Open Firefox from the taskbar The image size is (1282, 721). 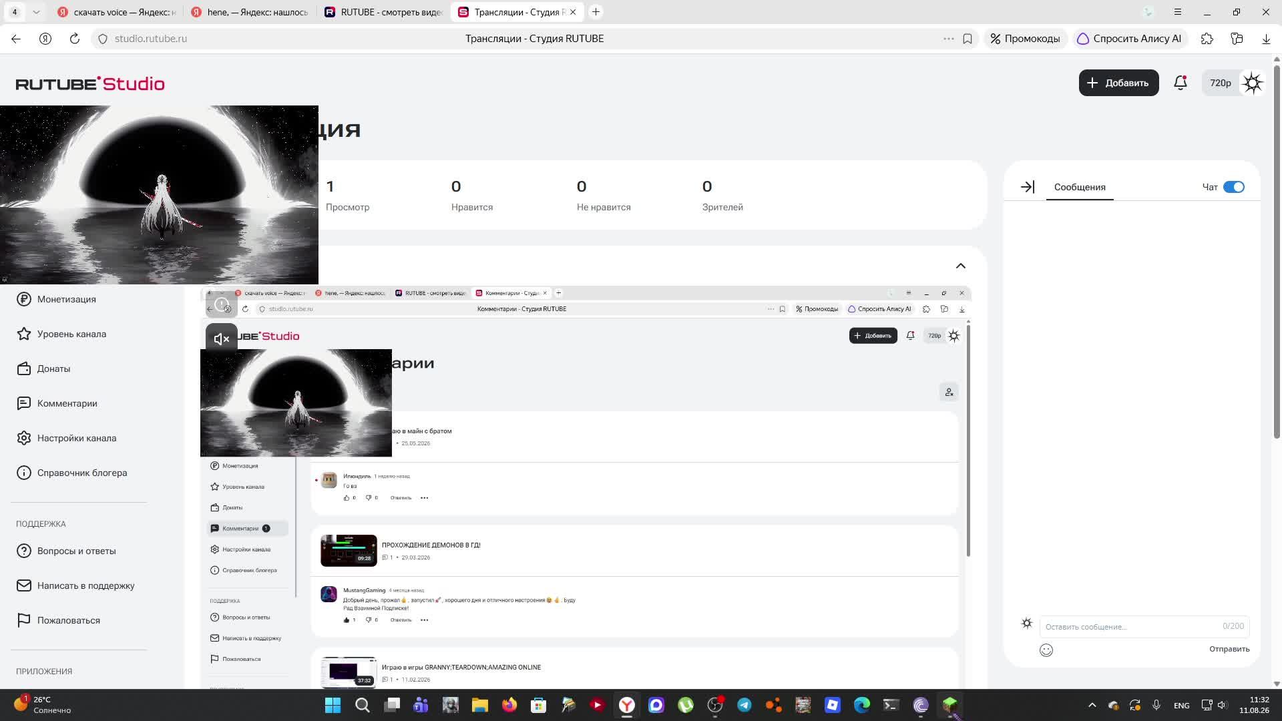click(x=509, y=705)
